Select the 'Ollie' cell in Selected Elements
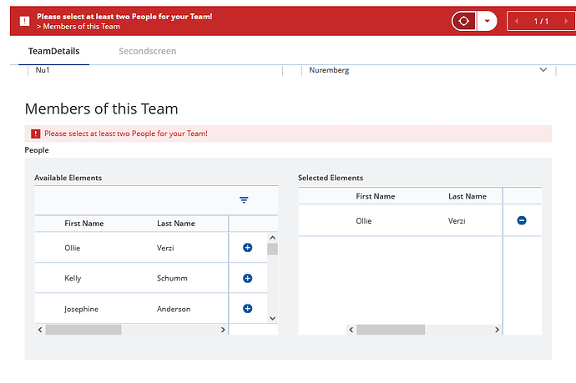576x383 pixels. (364, 220)
